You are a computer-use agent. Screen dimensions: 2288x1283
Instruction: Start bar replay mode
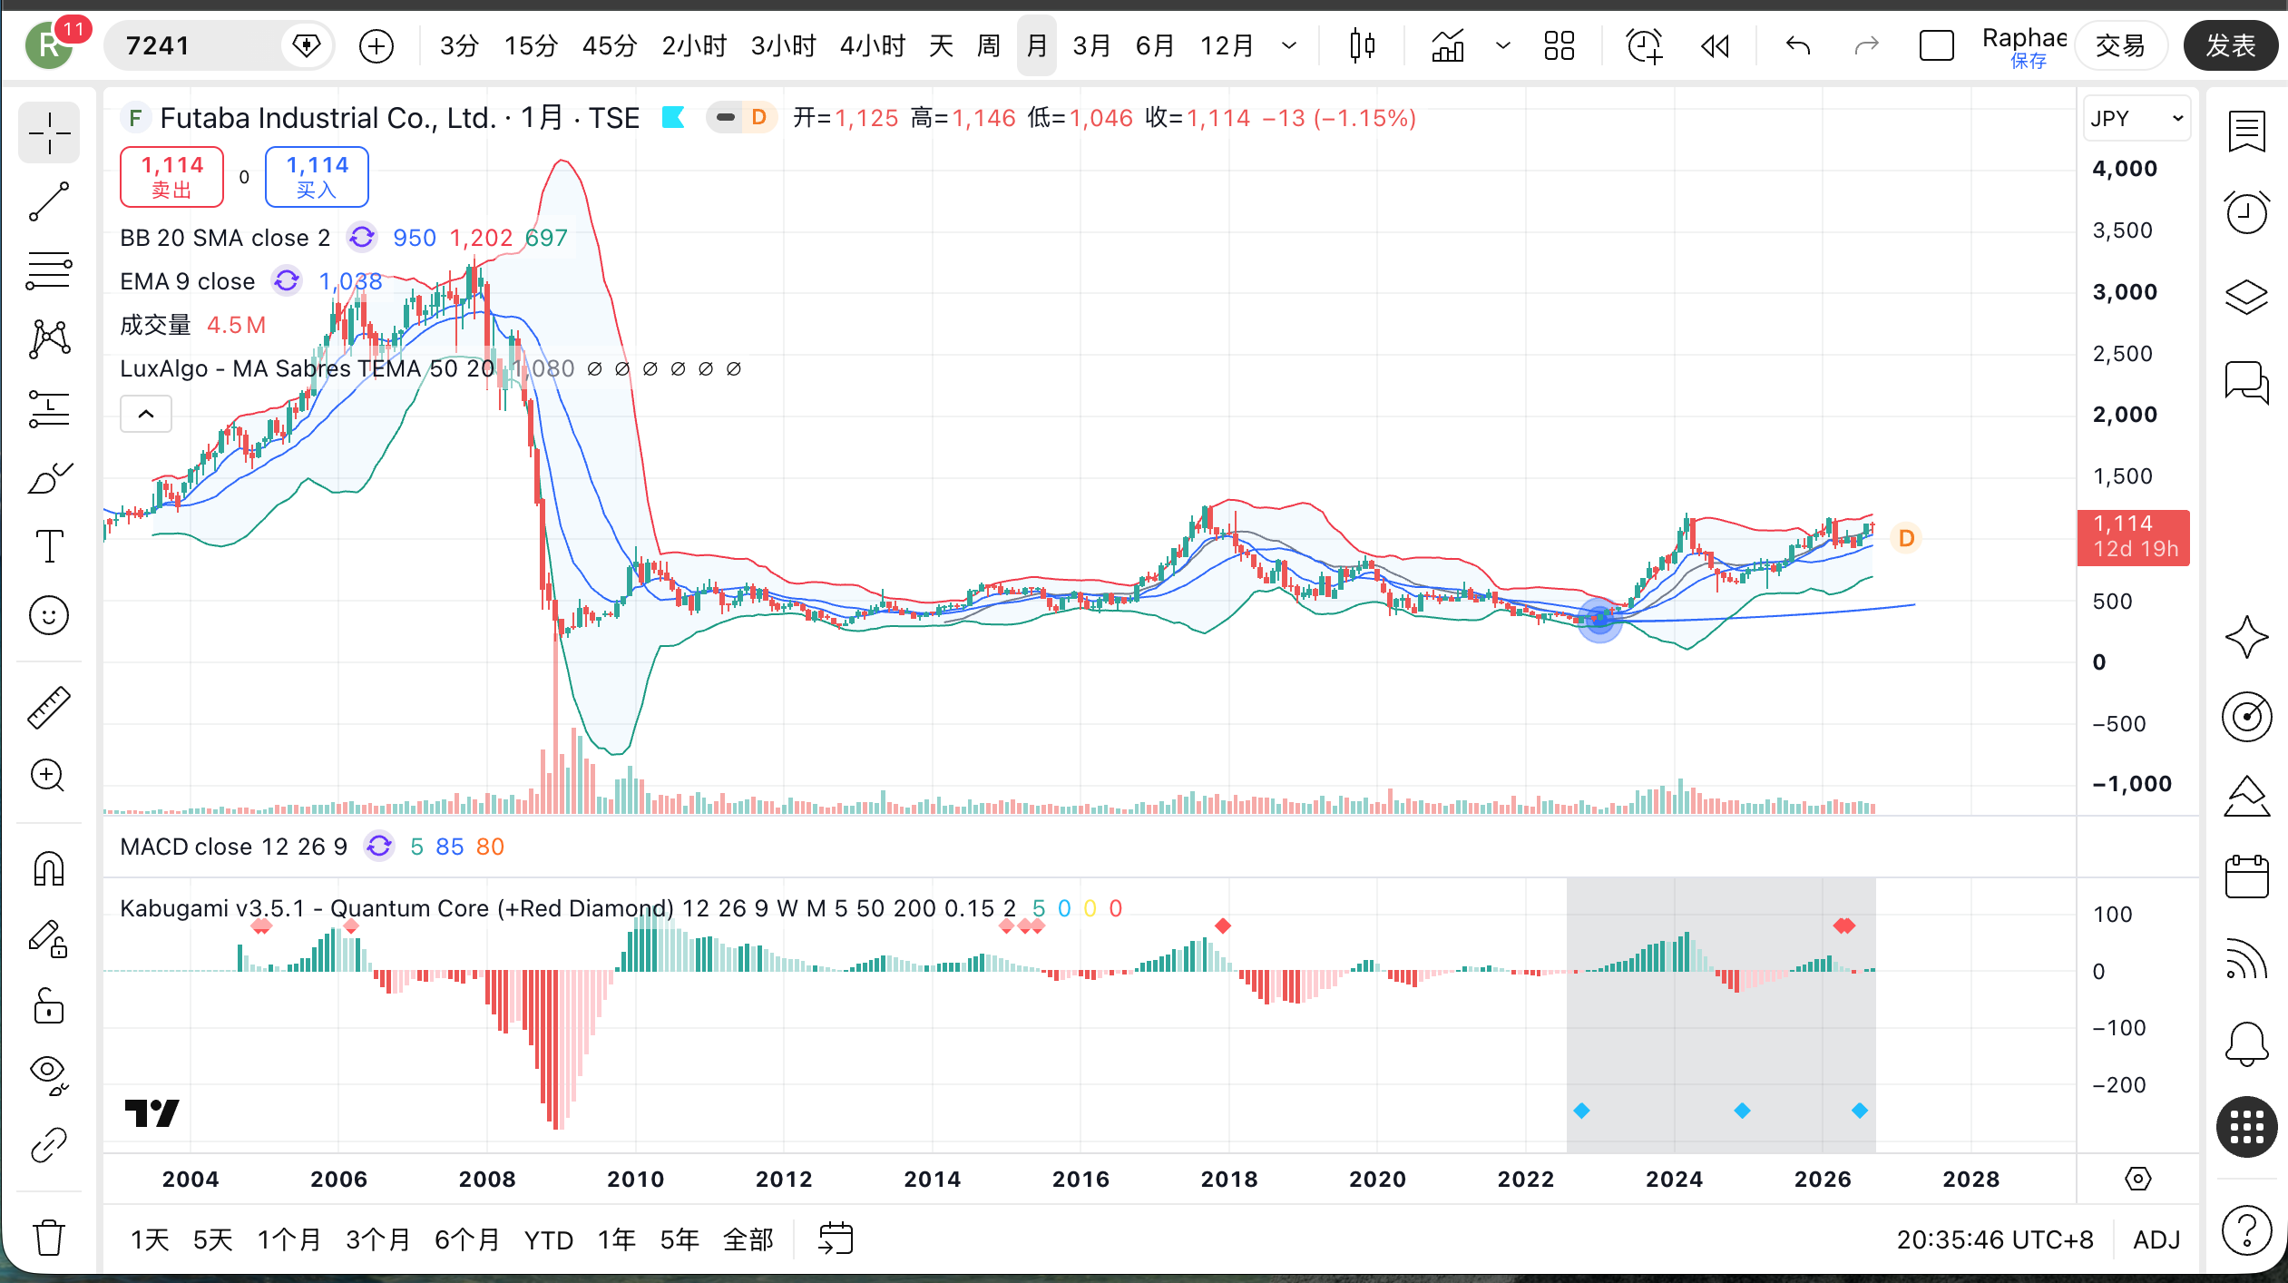coord(1715,45)
